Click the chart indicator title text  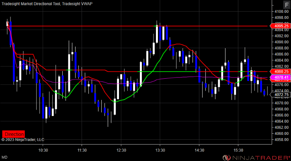47,3
